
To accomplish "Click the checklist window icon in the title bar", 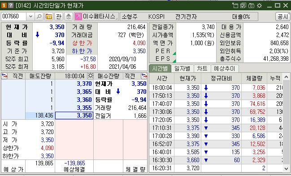I will click(243, 5).
